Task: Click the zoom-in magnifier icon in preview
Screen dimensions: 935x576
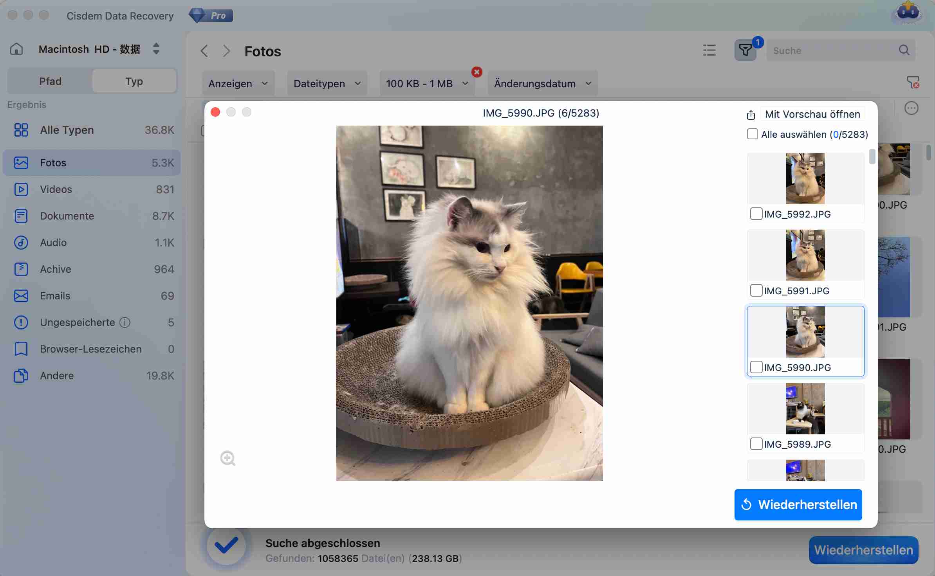Action: pyautogui.click(x=227, y=458)
